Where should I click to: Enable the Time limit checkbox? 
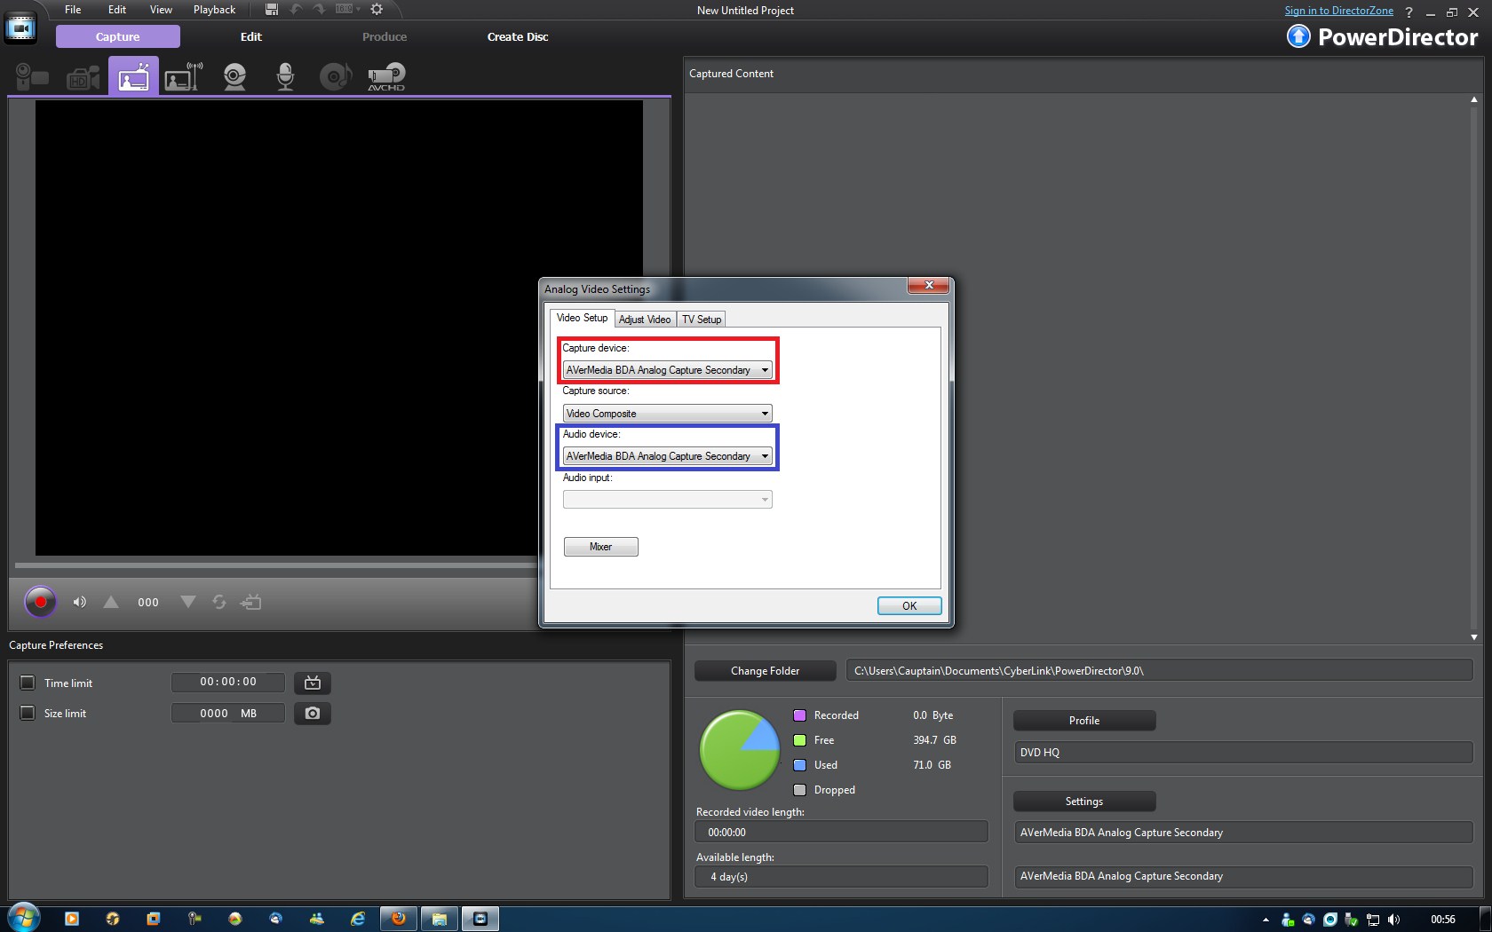click(28, 683)
